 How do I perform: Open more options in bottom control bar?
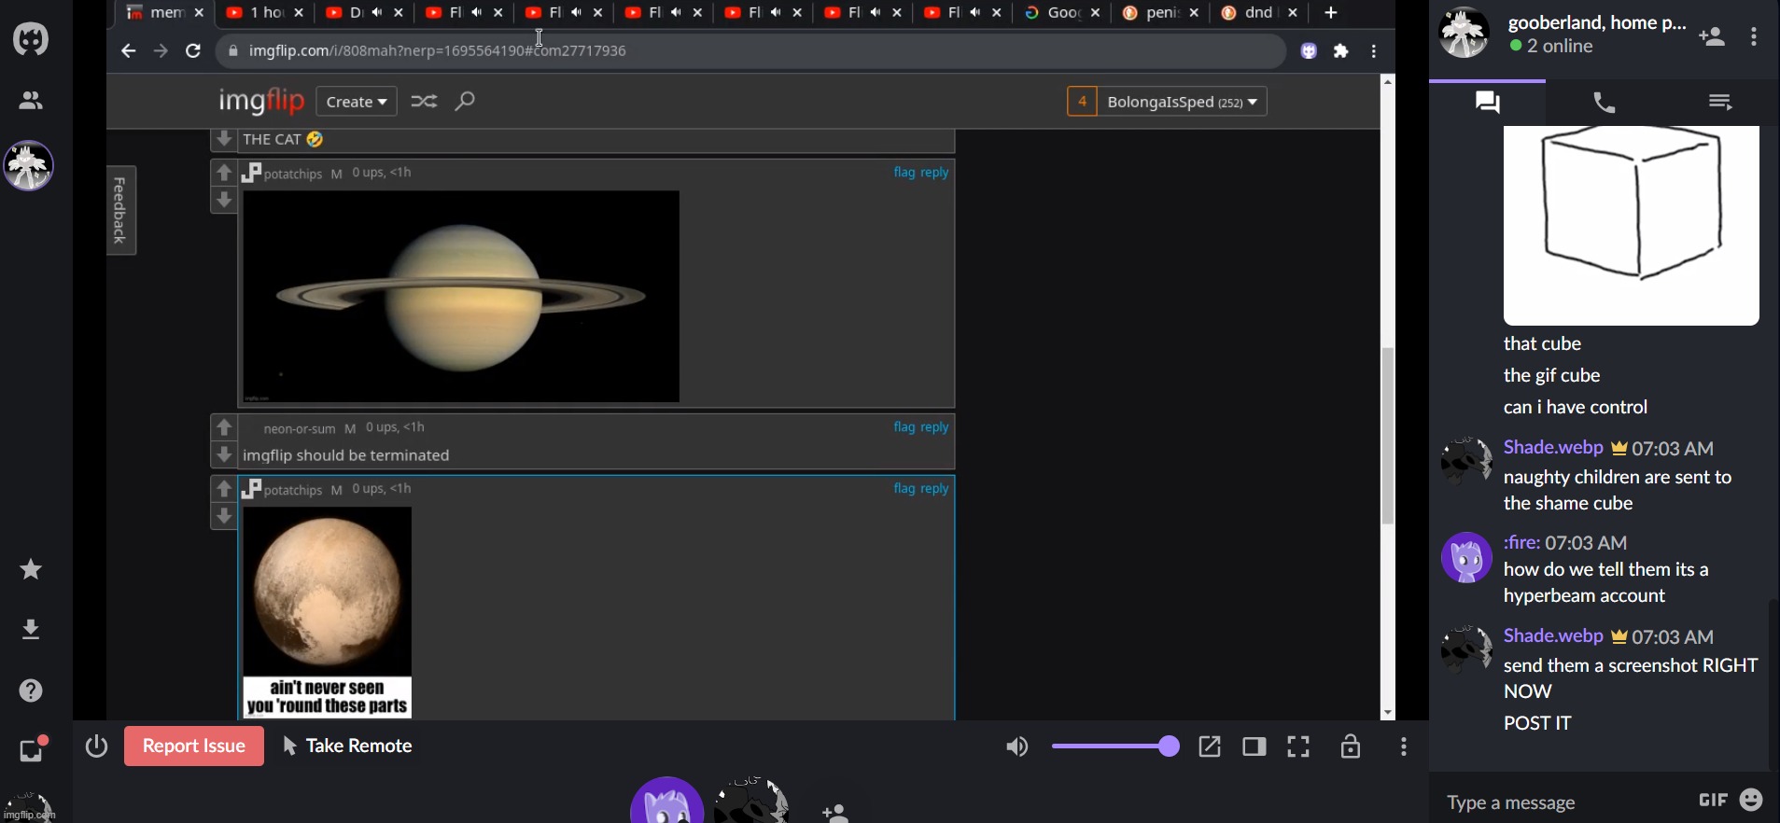[1404, 746]
